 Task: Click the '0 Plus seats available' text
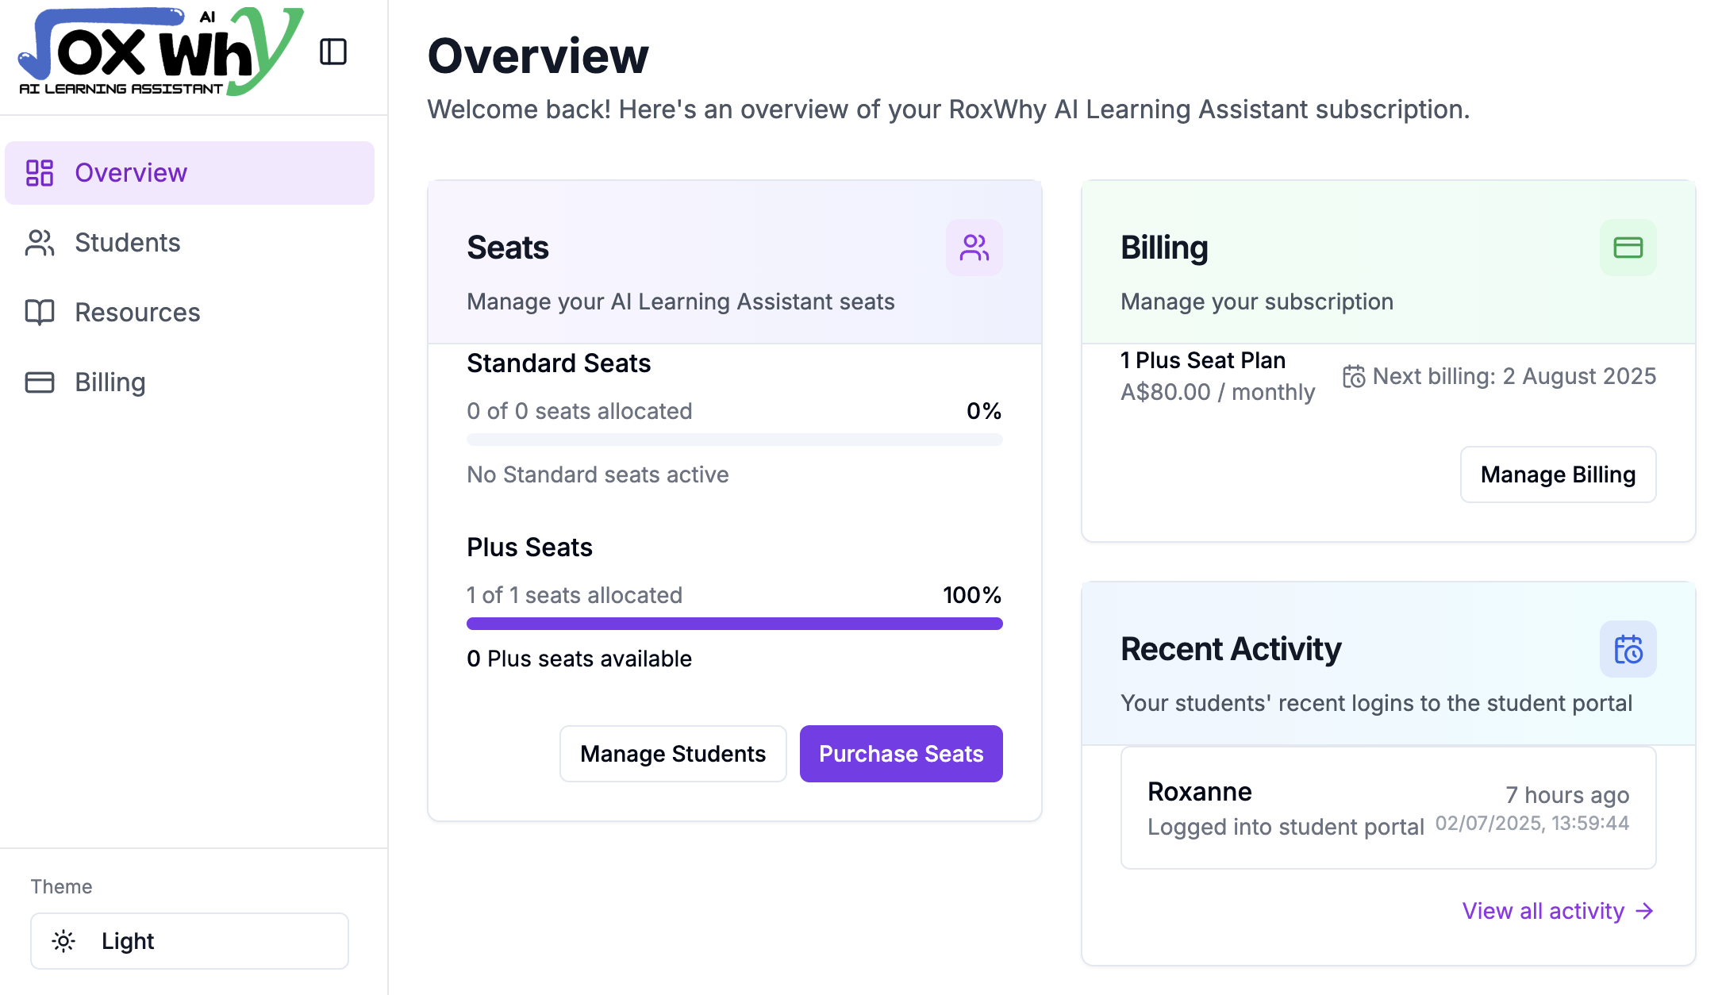(579, 659)
